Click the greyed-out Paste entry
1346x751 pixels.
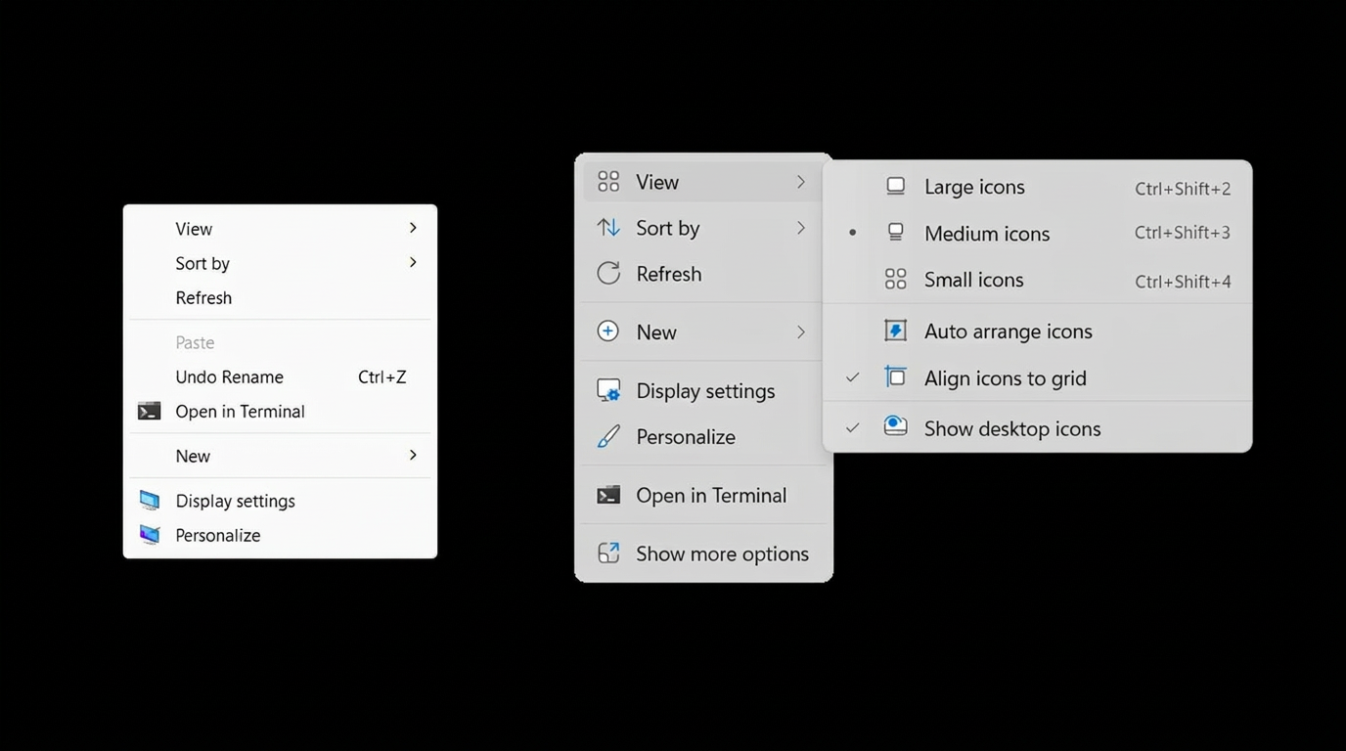[280, 342]
